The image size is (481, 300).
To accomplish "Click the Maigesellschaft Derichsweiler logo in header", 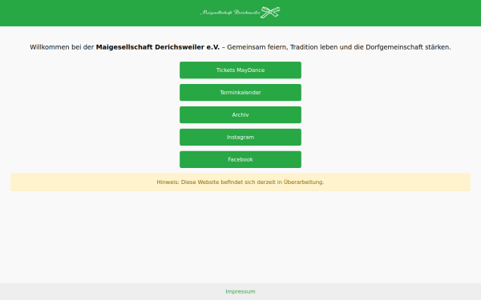I will tap(240, 13).
